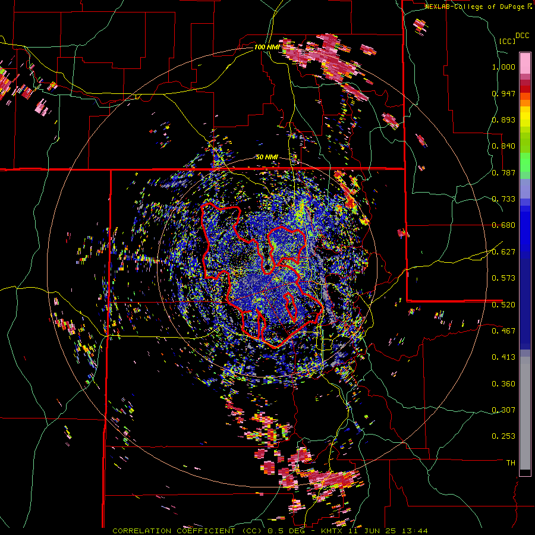Click the 0.520 legend value

click(x=503, y=304)
